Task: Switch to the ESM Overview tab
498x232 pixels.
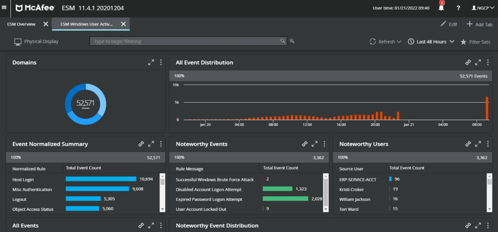Action: [x=21, y=24]
